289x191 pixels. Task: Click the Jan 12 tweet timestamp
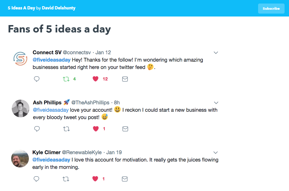coord(103,52)
